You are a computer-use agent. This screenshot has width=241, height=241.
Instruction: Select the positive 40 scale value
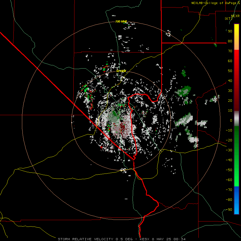click(230, 81)
